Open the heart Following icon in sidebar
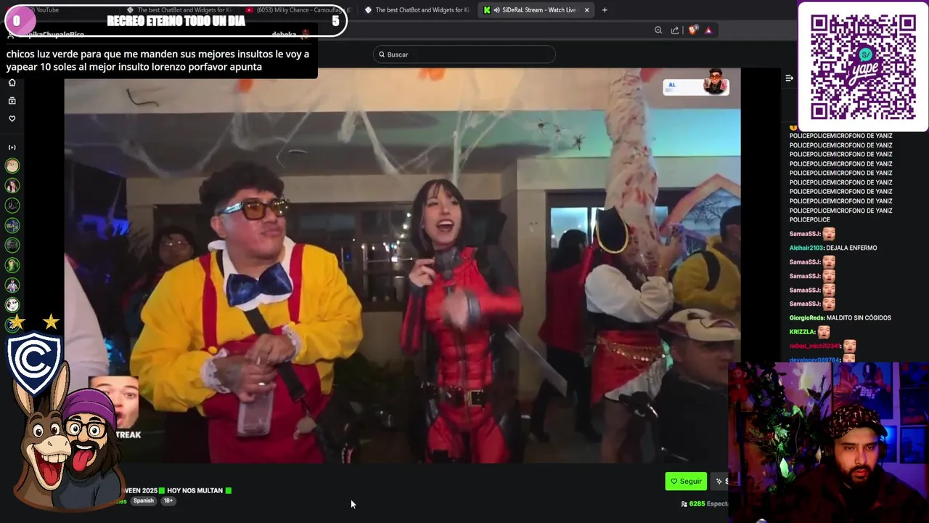 [x=12, y=118]
